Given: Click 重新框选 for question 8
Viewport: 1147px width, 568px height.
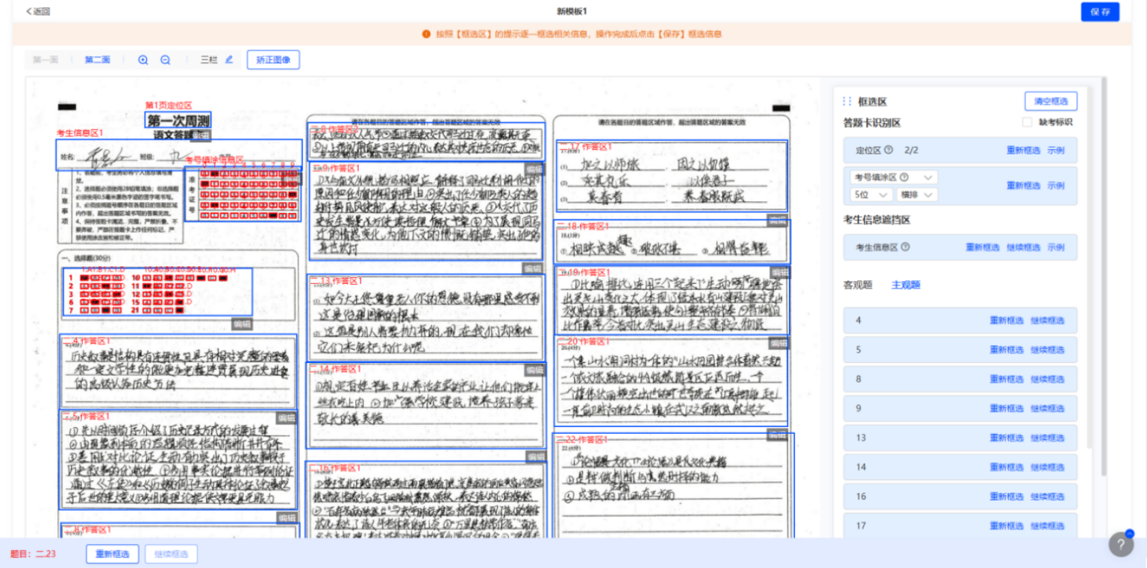Looking at the screenshot, I should (x=1007, y=379).
